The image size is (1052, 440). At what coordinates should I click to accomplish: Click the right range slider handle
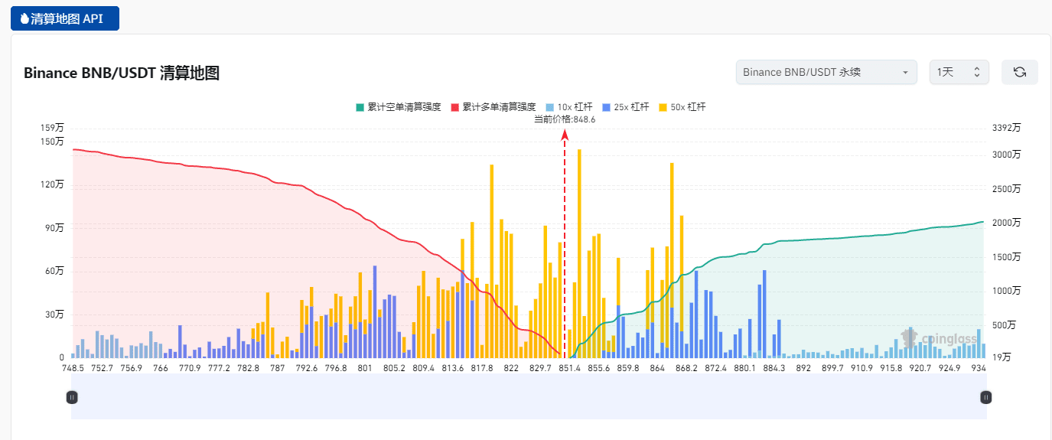[x=986, y=397]
